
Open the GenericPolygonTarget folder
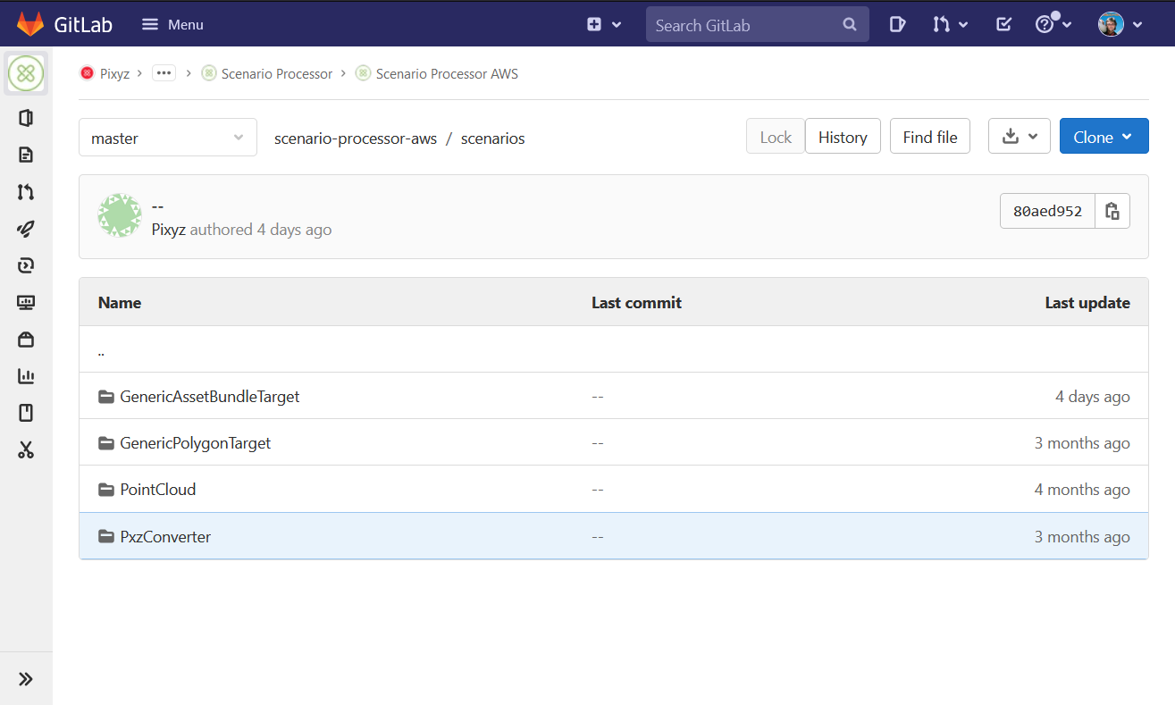pyautogui.click(x=196, y=443)
